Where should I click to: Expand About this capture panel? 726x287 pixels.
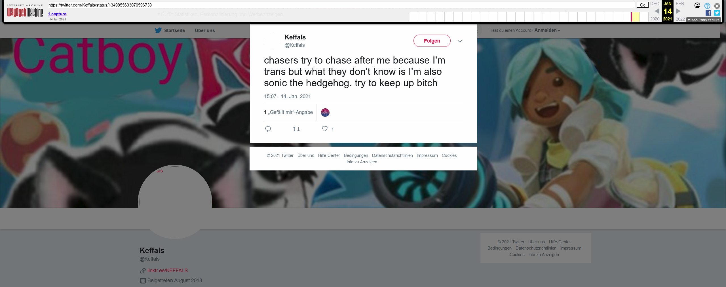703,20
